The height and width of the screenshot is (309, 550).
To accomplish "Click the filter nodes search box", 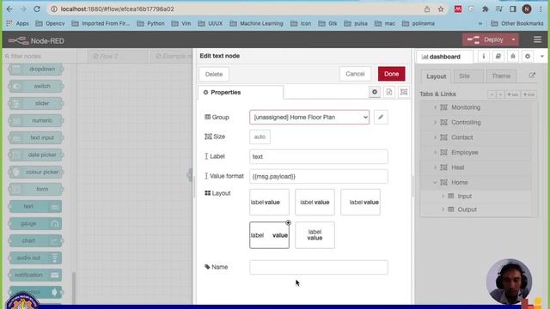I will (40, 56).
